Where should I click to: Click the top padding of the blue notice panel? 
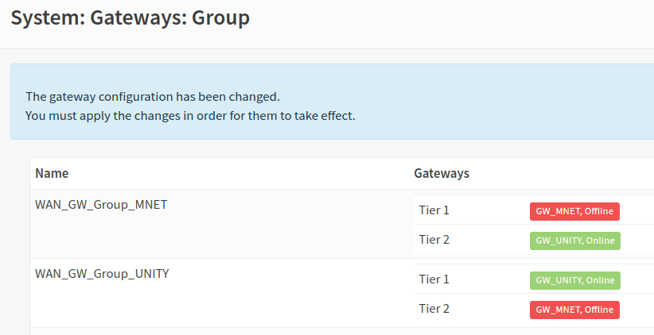coord(318,75)
